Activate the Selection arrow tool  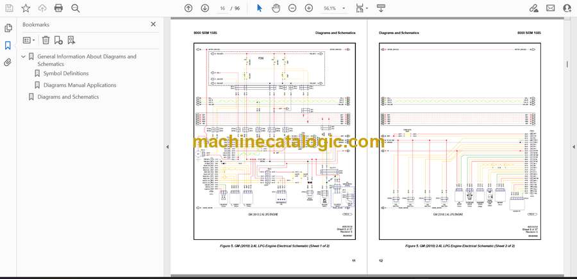pos(260,8)
